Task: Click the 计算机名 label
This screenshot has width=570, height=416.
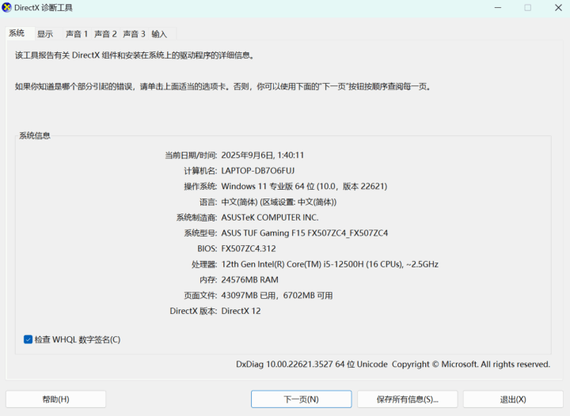Action: 200,171
